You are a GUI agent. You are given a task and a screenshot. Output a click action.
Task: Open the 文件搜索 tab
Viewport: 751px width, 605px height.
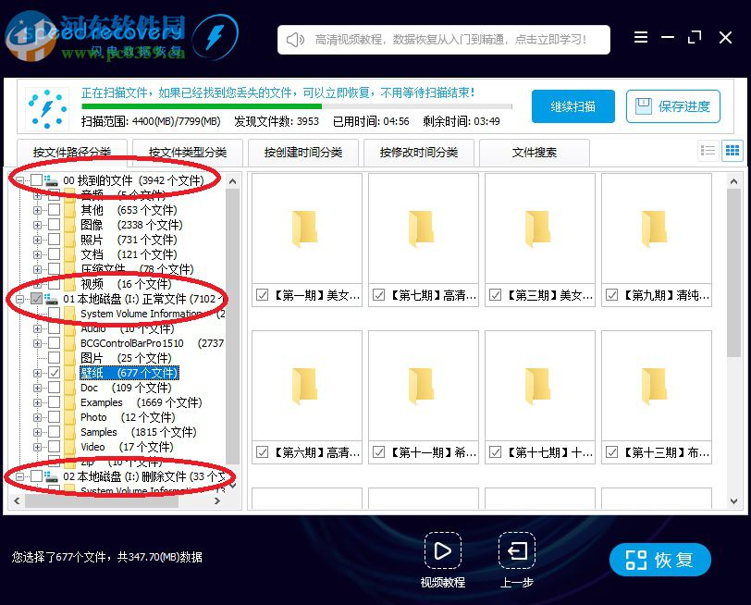click(535, 153)
